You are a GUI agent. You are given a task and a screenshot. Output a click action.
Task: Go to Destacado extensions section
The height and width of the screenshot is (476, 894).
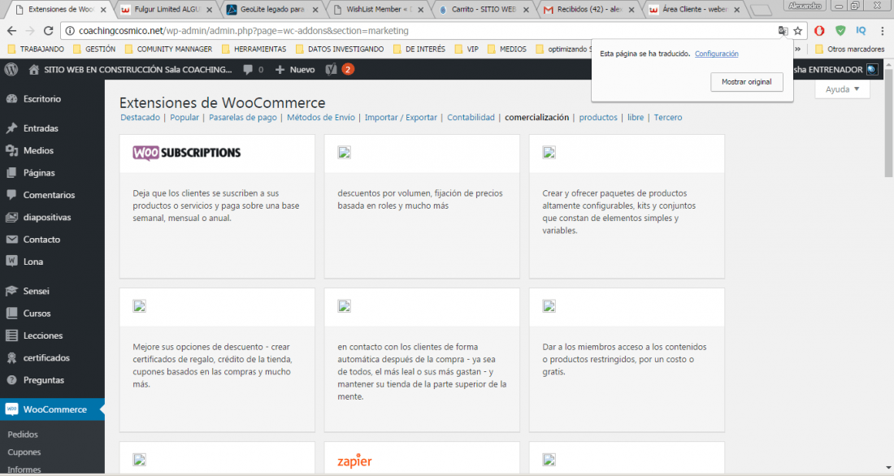pos(141,118)
